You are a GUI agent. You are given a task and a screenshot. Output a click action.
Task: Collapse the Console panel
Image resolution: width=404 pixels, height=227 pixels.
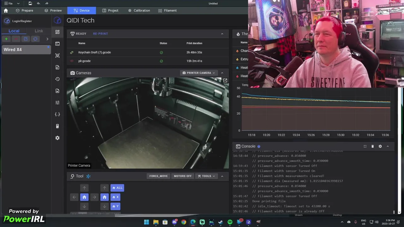point(388,146)
